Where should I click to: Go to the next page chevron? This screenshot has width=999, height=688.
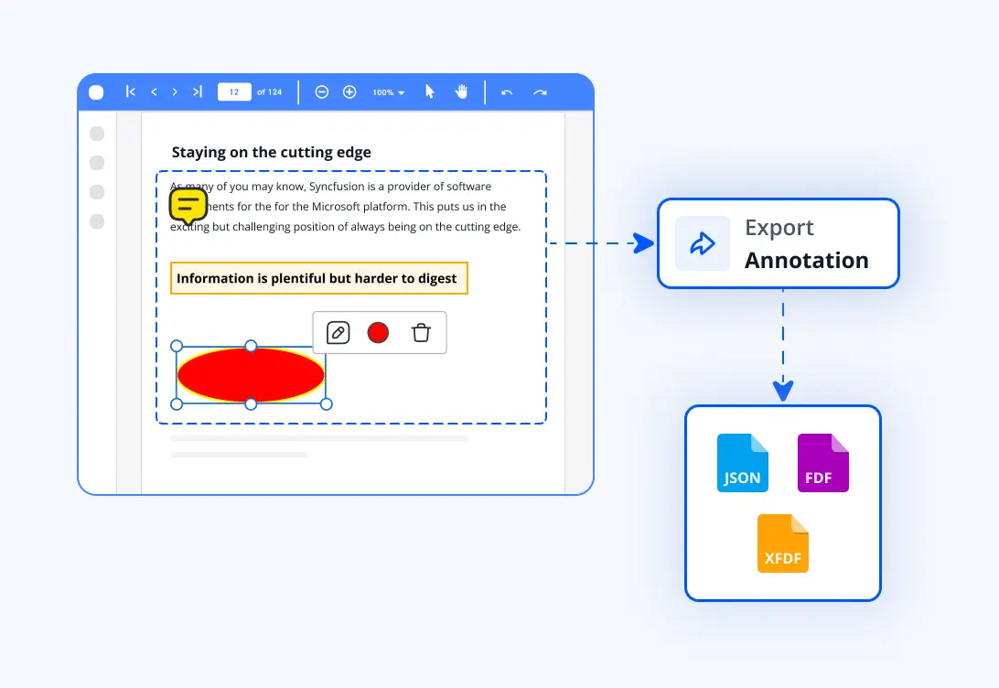(x=175, y=91)
